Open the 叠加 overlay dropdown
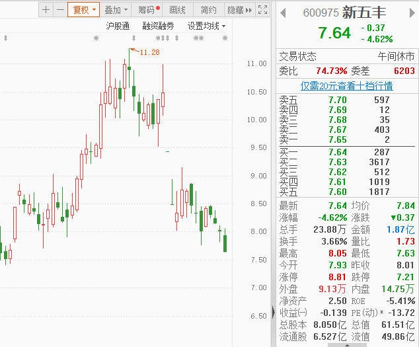Image resolution: width=419 pixels, height=347 pixels. point(116,10)
